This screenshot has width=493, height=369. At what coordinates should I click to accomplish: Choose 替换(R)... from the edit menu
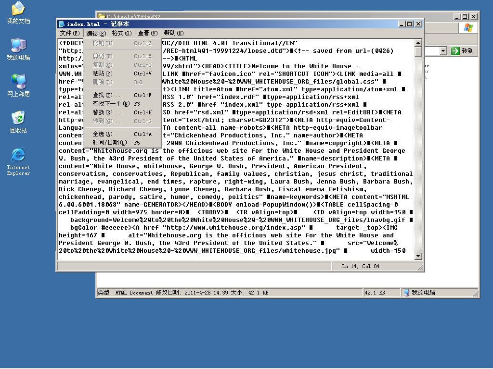(x=123, y=112)
